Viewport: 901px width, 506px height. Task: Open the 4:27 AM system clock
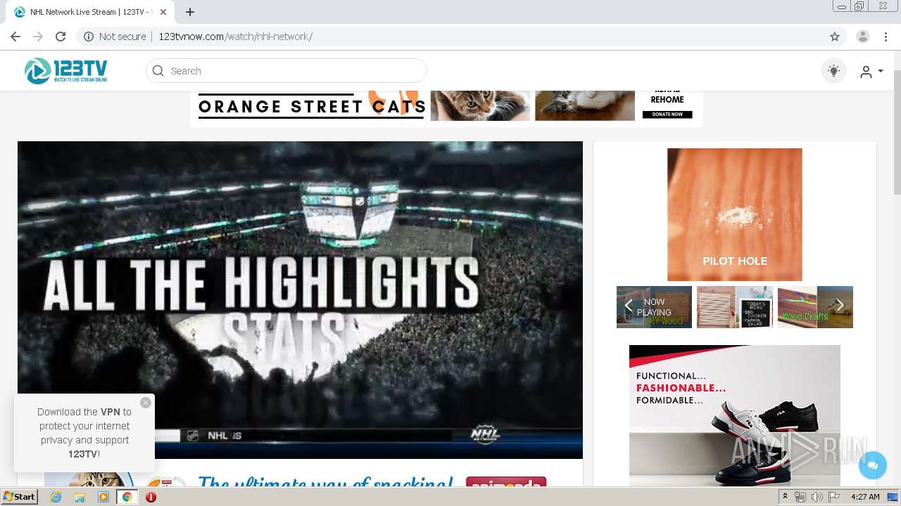[865, 497]
